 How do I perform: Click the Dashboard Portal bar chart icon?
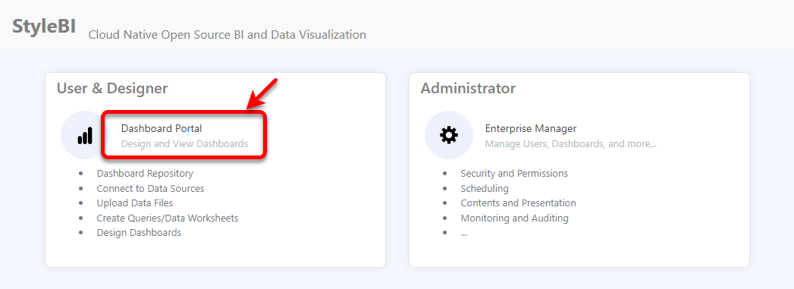(x=85, y=136)
